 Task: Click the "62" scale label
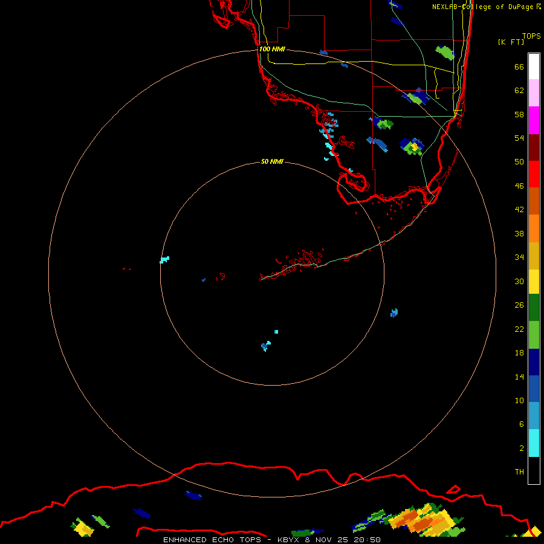point(519,91)
